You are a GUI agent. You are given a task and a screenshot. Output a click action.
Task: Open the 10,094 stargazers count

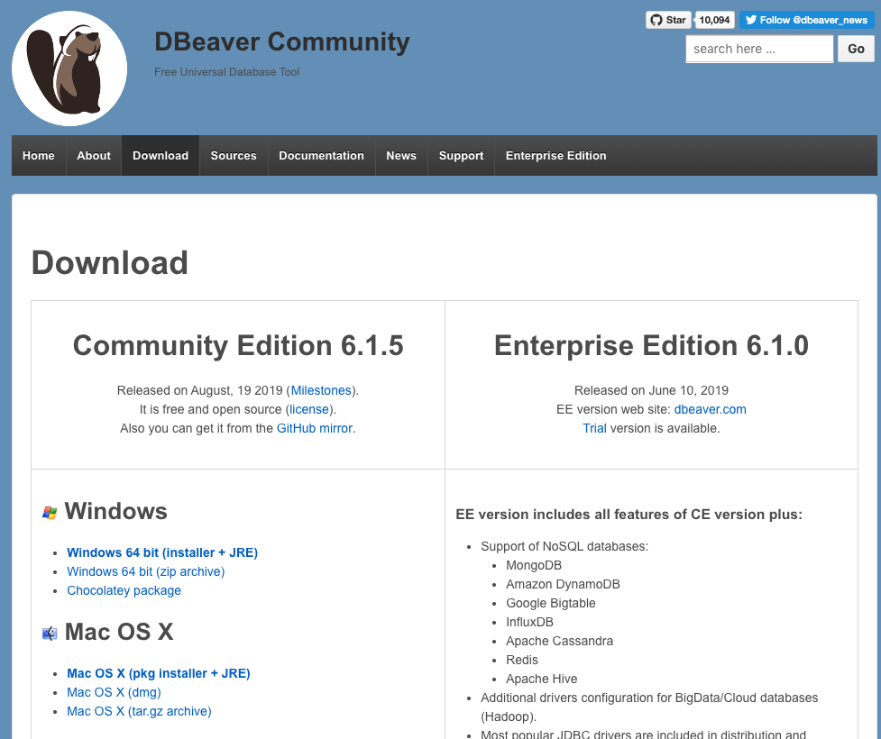(714, 20)
